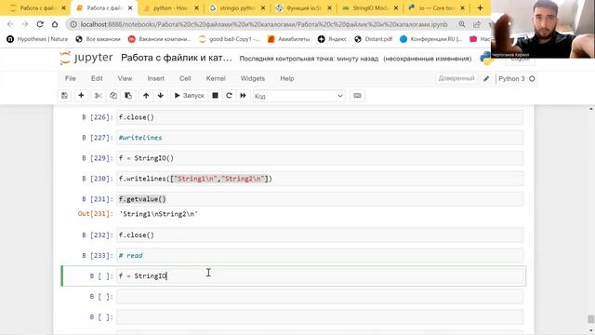Click output text 'String1\nString2\n'
Image resolution: width=595 pixels, height=335 pixels.
[159, 214]
